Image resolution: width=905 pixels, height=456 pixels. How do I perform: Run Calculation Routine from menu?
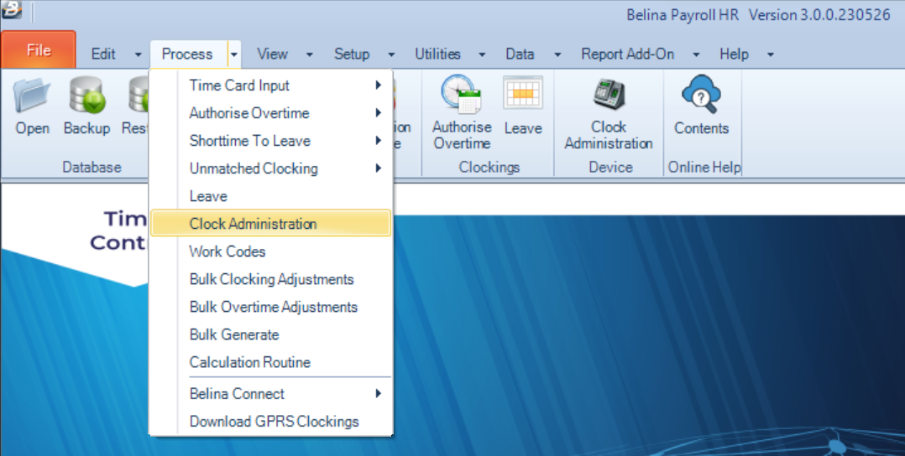coord(270,362)
